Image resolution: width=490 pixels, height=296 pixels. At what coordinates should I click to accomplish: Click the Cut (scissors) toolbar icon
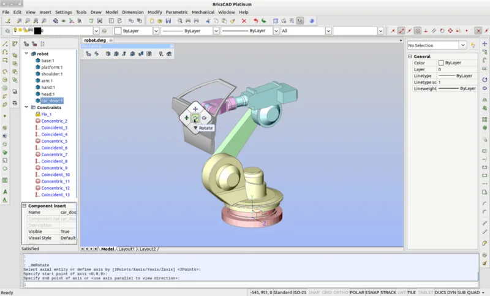tap(208, 21)
